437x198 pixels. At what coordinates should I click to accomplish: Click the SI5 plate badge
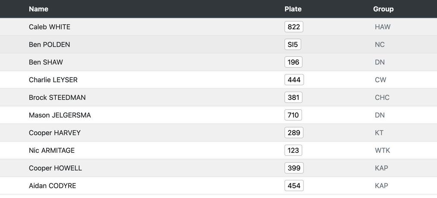click(292, 44)
